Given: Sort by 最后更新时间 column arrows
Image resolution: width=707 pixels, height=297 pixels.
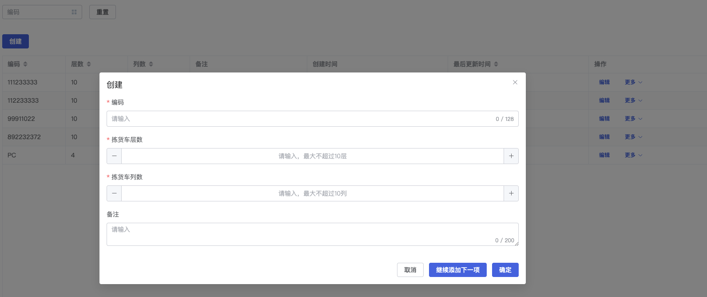Looking at the screenshot, I should coord(496,64).
